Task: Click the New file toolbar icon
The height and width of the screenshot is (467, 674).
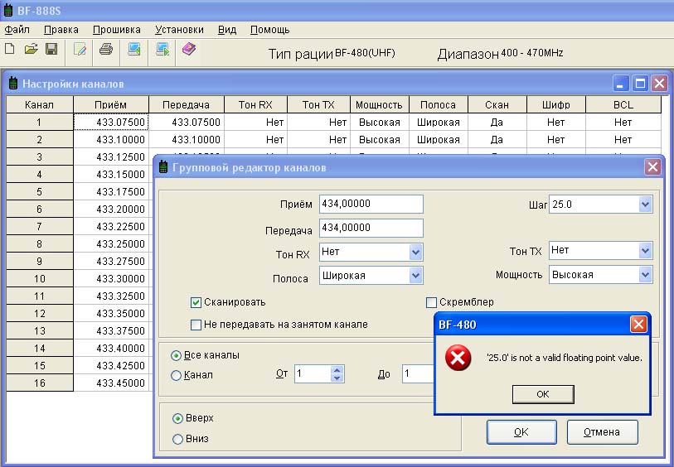Action: [x=9, y=49]
